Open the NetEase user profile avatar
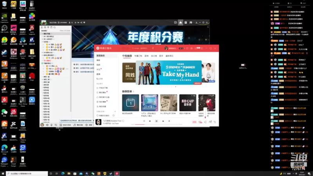The width and height of the screenshot is (313, 176). (166, 48)
